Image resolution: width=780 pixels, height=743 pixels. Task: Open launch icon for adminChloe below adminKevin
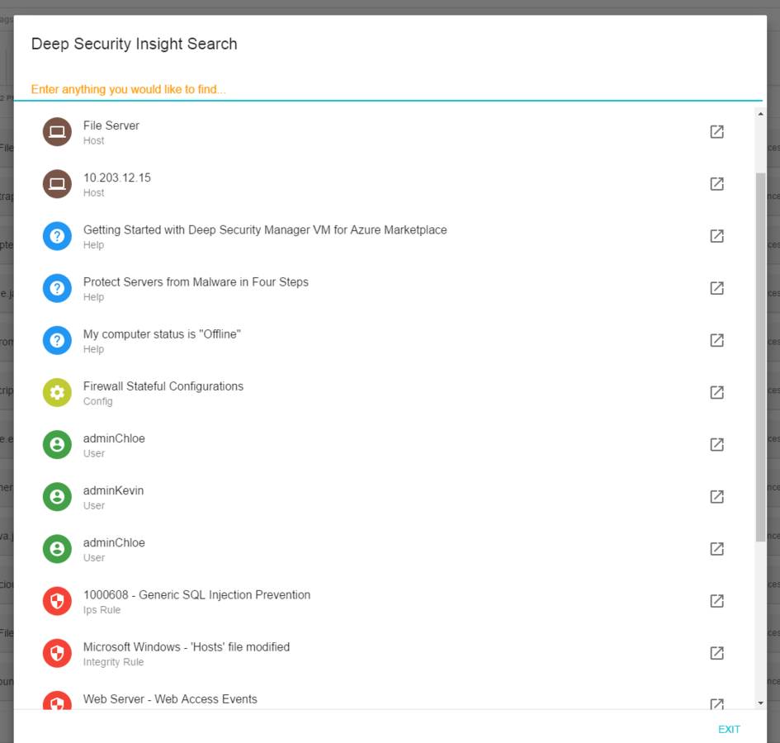[716, 549]
